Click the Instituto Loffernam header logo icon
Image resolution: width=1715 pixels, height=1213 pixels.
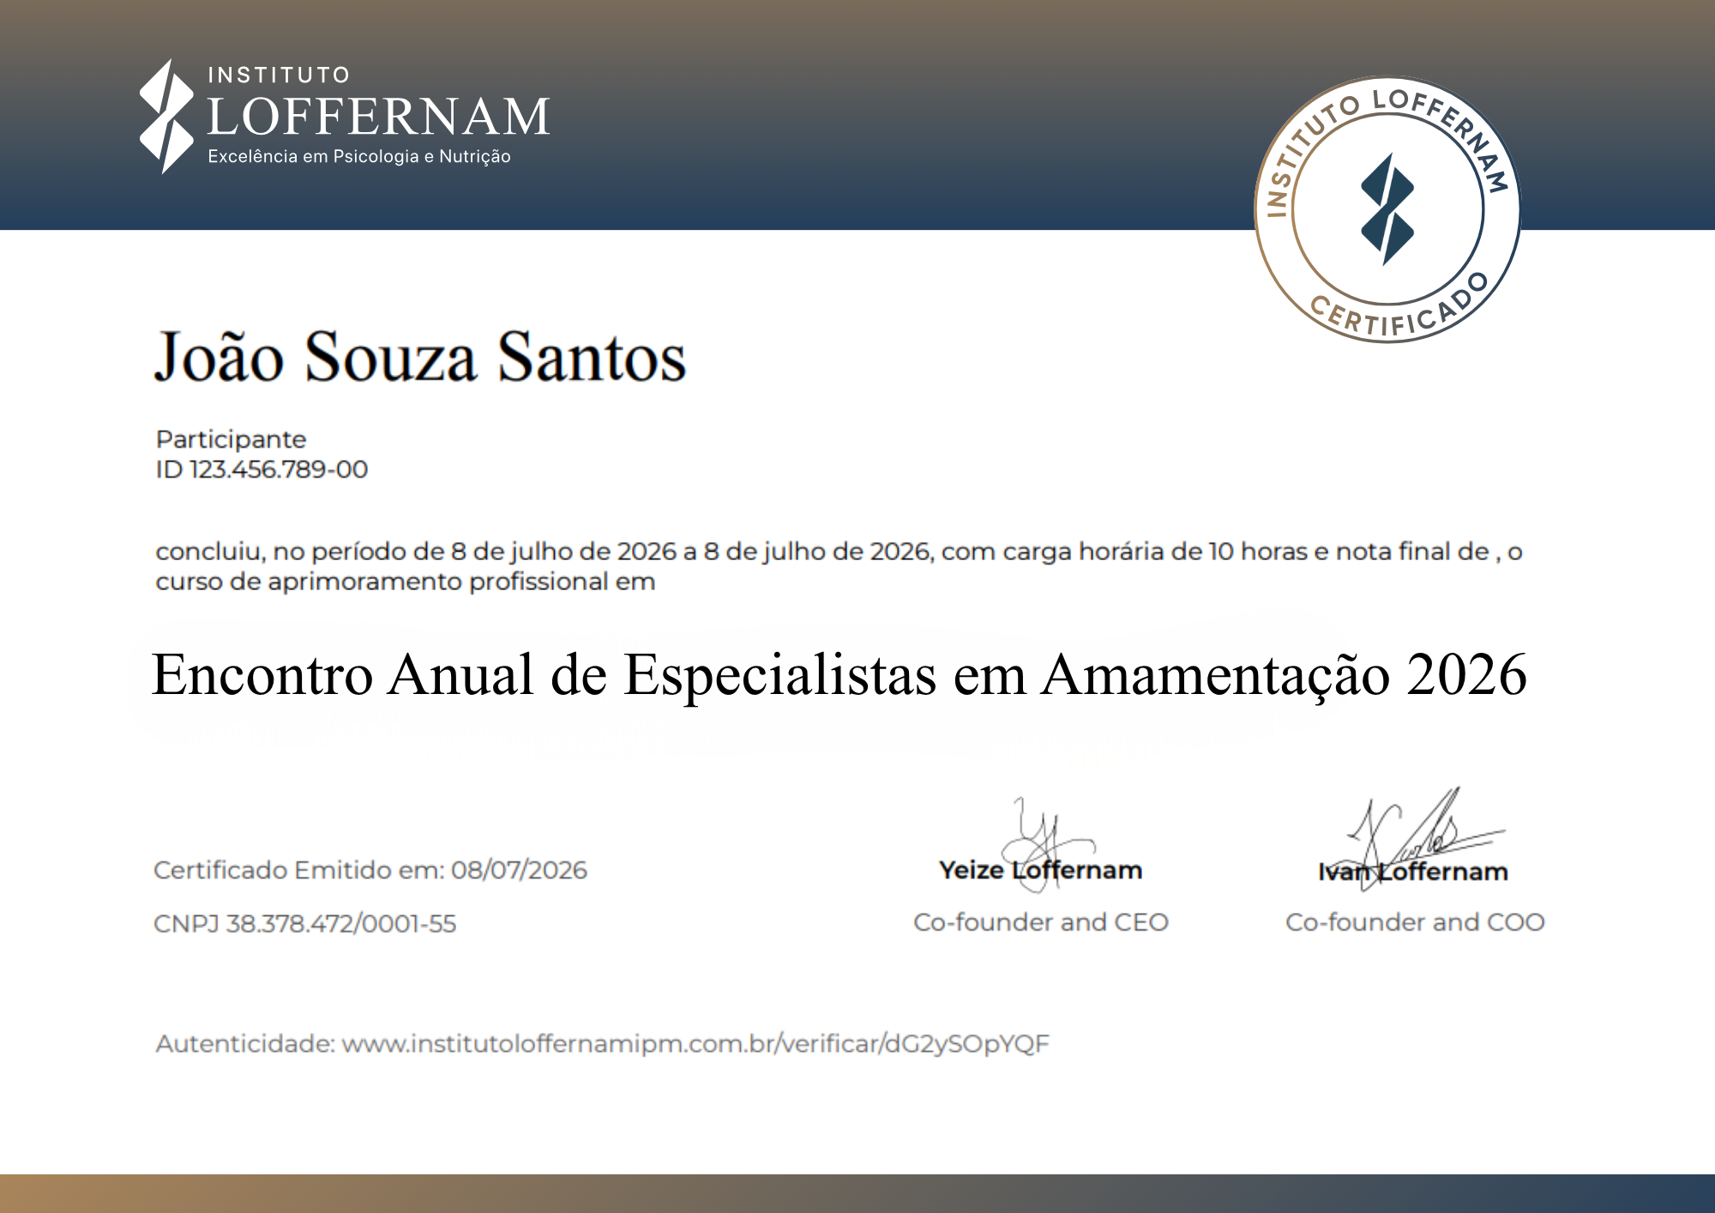click(166, 117)
